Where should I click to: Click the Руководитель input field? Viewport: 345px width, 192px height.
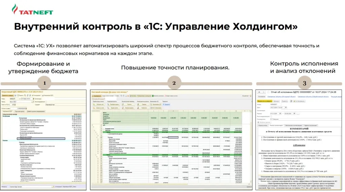(x=306, y=119)
